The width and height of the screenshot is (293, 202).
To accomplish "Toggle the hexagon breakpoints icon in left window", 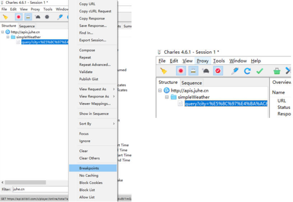I will pyautogui.click(x=47, y=17).
